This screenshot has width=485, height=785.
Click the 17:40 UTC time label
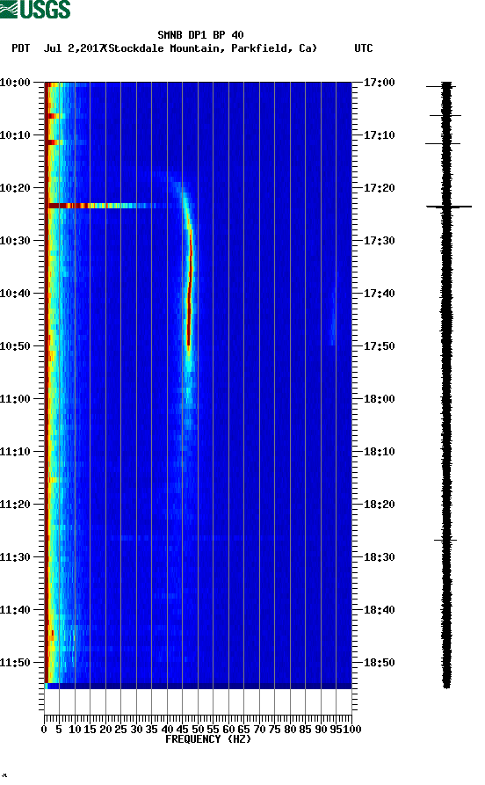pos(380,294)
